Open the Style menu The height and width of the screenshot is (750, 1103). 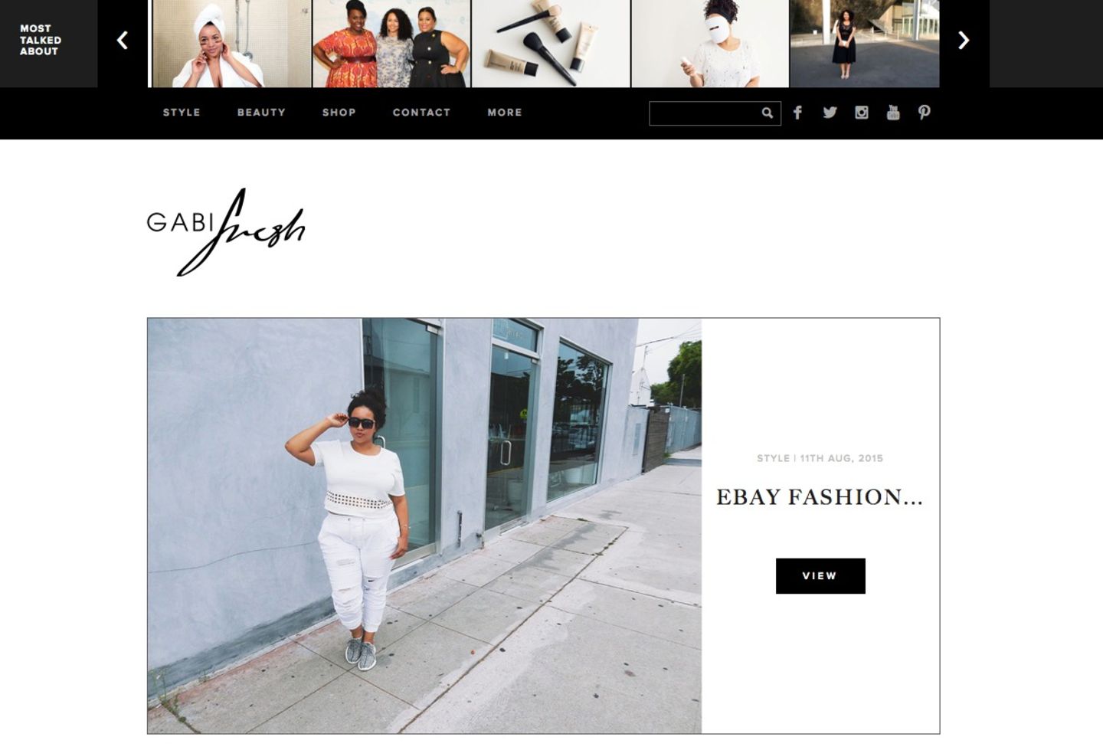point(182,113)
